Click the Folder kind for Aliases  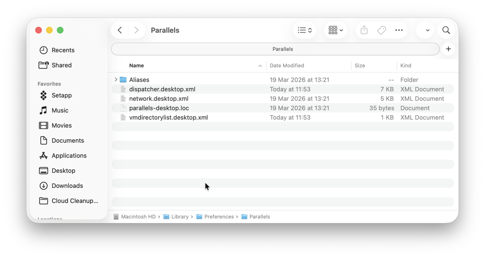coord(409,80)
